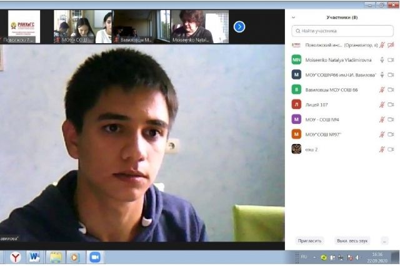
Task: Open Microsoft Word from the taskbar
Action: coord(34,257)
